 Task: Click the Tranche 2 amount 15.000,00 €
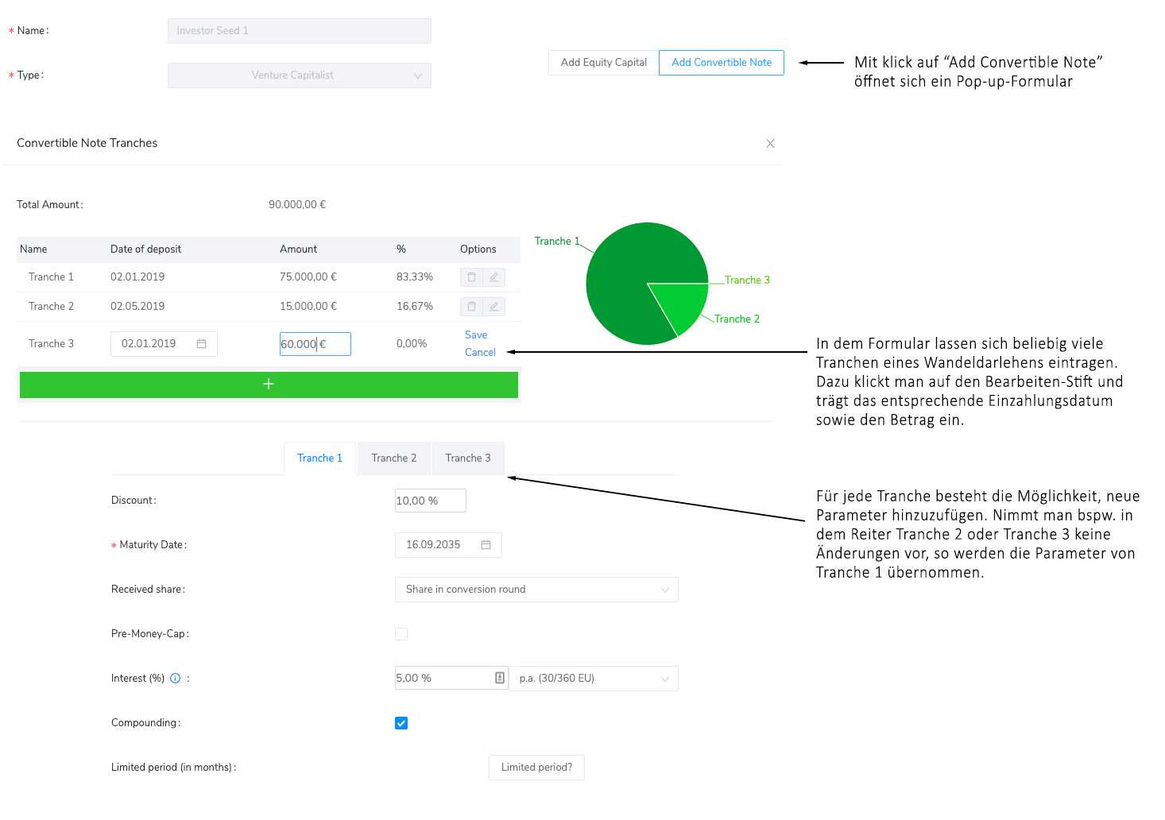point(308,307)
